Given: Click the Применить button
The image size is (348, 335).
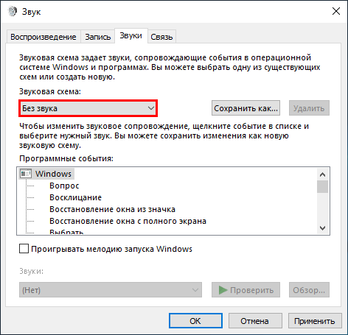Looking at the screenshot, I should coord(315,320).
